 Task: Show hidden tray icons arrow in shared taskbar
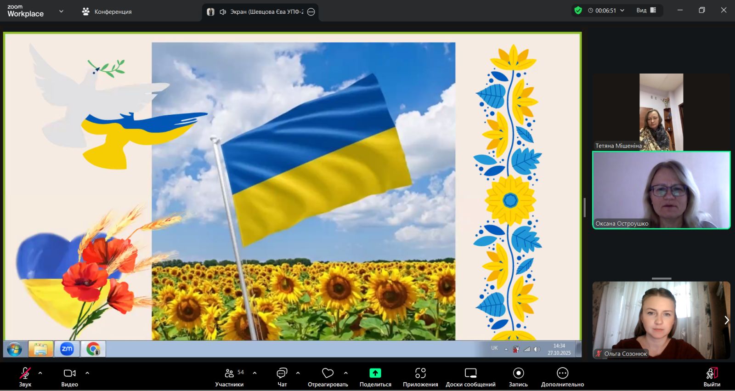coord(506,349)
